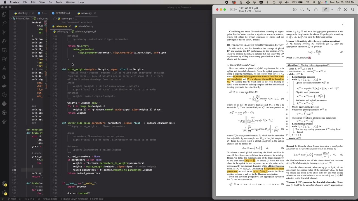Switch to the README.md tab
This screenshot has width=358, height=201.
coord(63,13)
